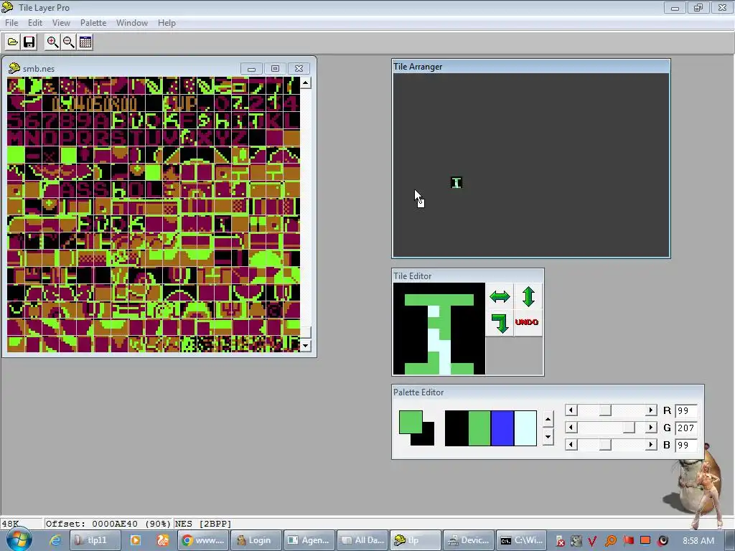735x551 pixels.
Task: Switch to the 'Agen...' taskbar window
Action: pos(310,540)
